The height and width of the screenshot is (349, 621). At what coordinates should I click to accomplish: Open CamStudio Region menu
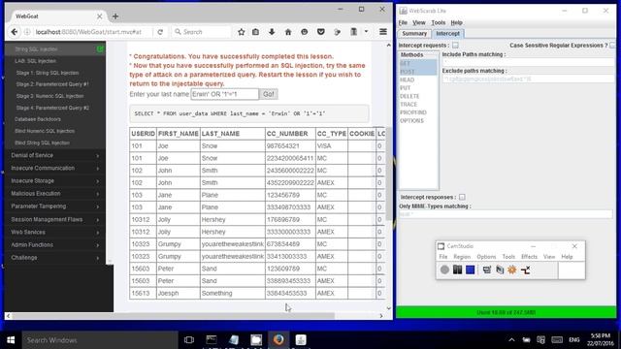pos(462,257)
